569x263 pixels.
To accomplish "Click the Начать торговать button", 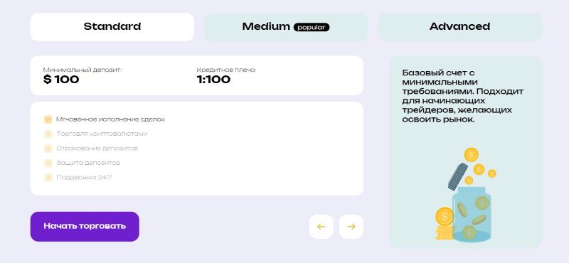I will (x=85, y=226).
